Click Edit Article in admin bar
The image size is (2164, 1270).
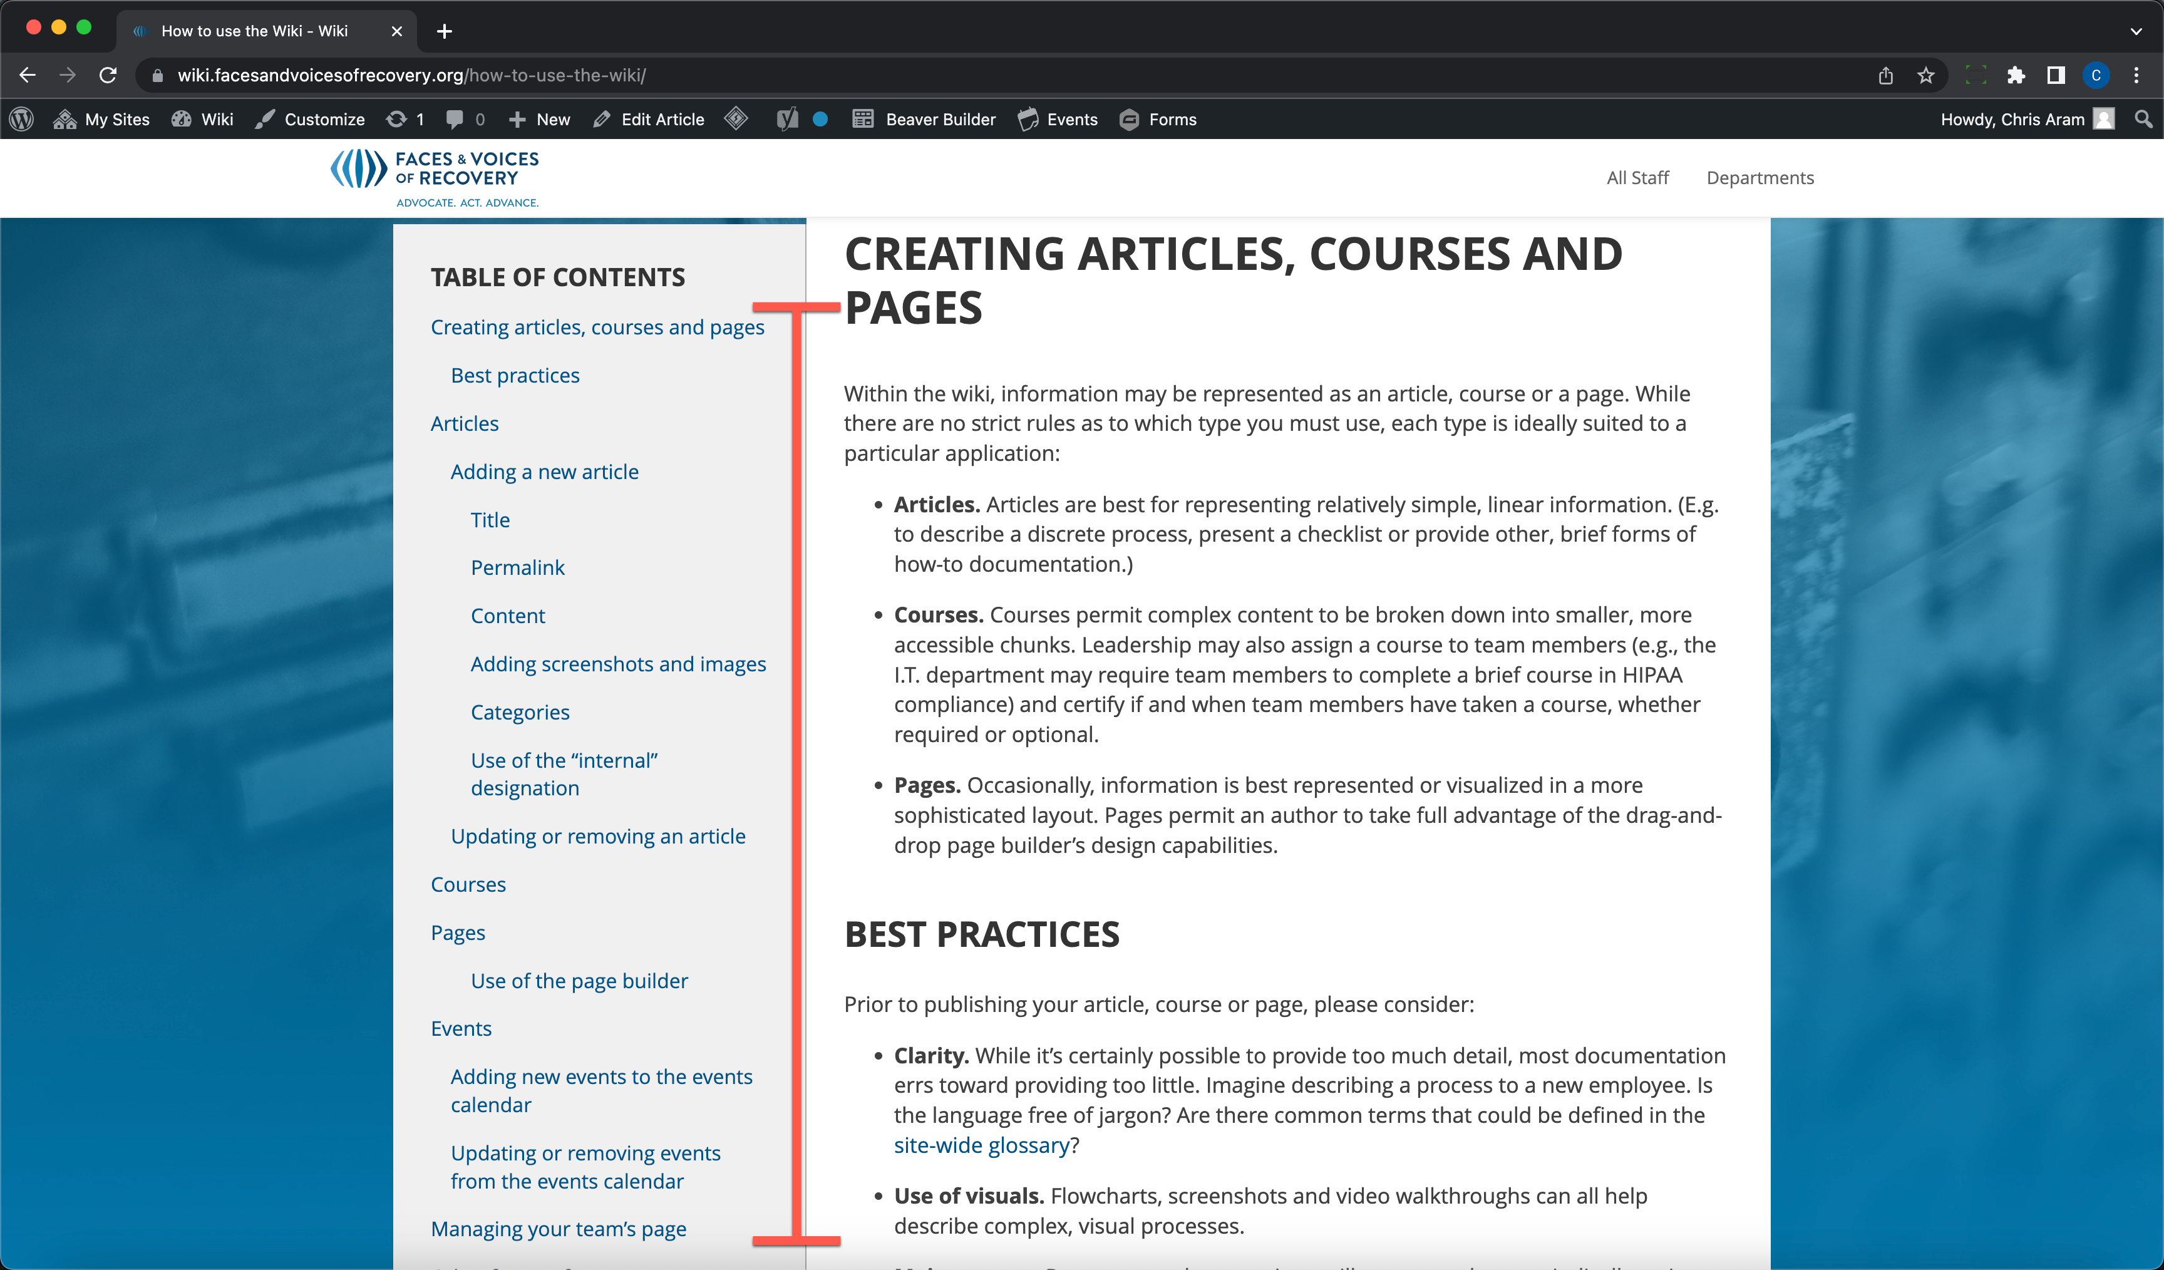649,120
